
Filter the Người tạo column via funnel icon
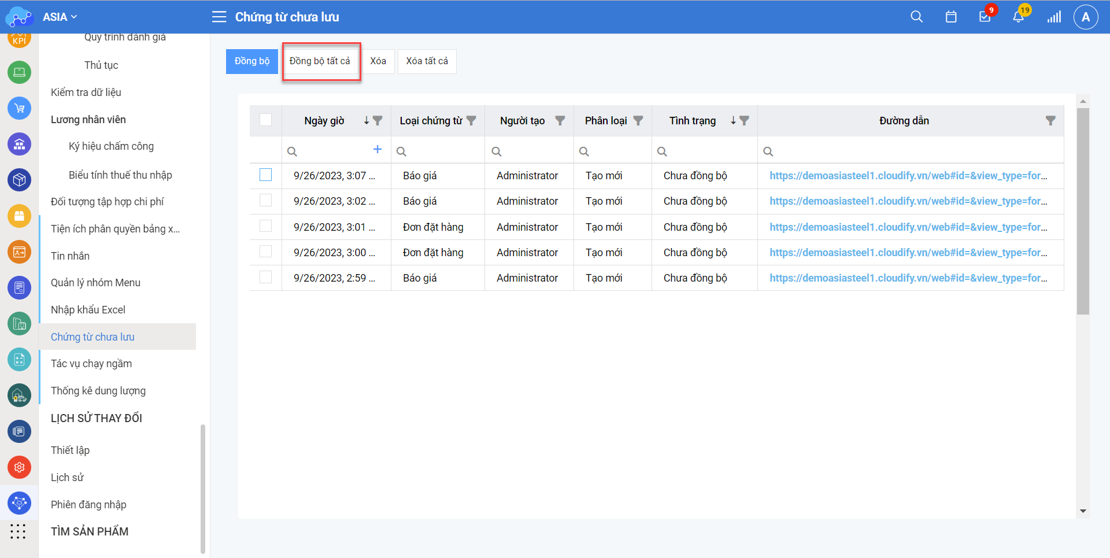tap(560, 121)
